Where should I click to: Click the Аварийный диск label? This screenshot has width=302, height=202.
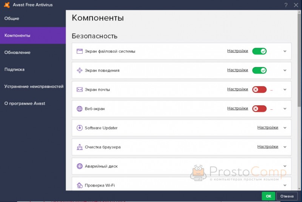tap(101, 166)
